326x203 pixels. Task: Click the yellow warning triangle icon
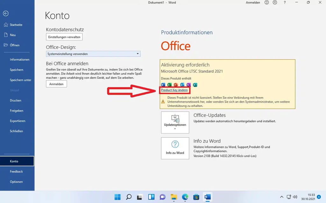click(x=163, y=102)
